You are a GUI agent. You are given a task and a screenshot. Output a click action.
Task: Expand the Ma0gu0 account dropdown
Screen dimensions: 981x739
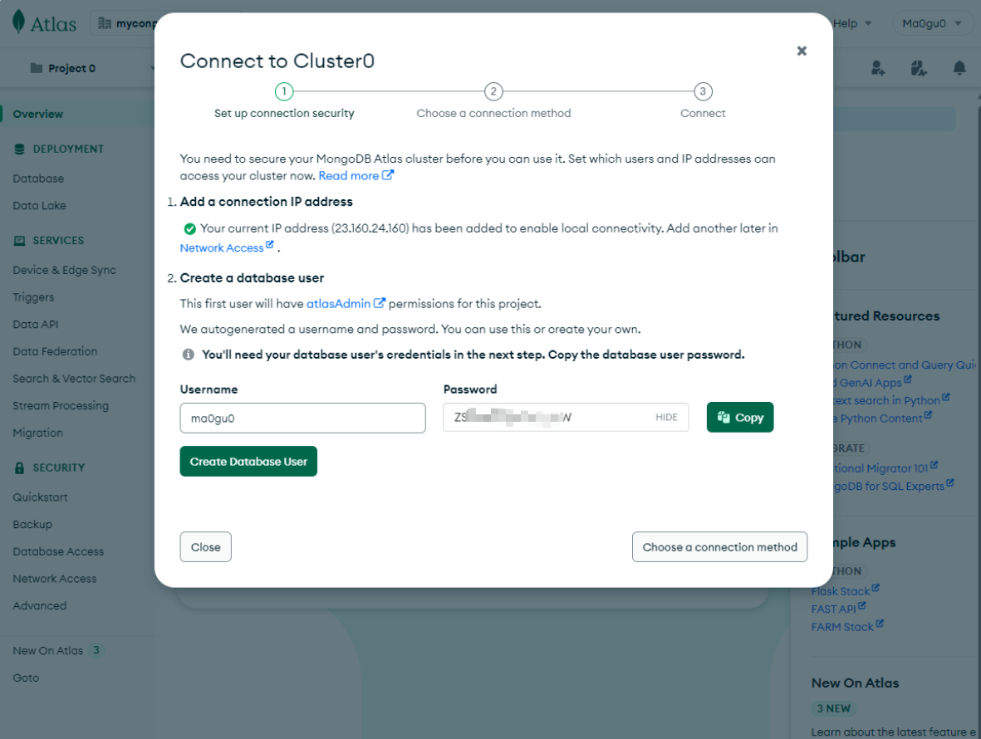[x=931, y=24]
